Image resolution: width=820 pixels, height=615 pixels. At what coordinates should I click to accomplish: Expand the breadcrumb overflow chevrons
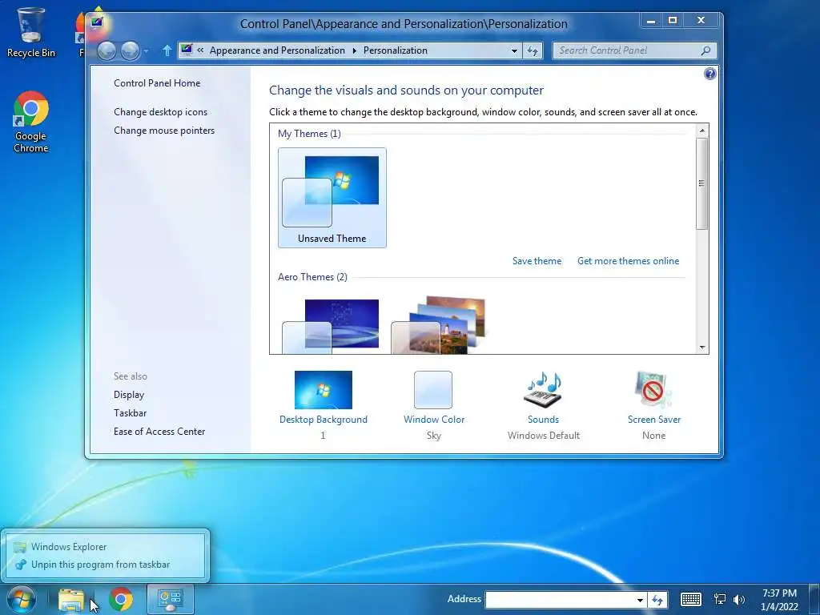200,50
